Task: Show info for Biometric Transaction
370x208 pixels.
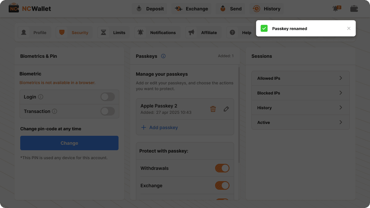Action: [x=54, y=111]
